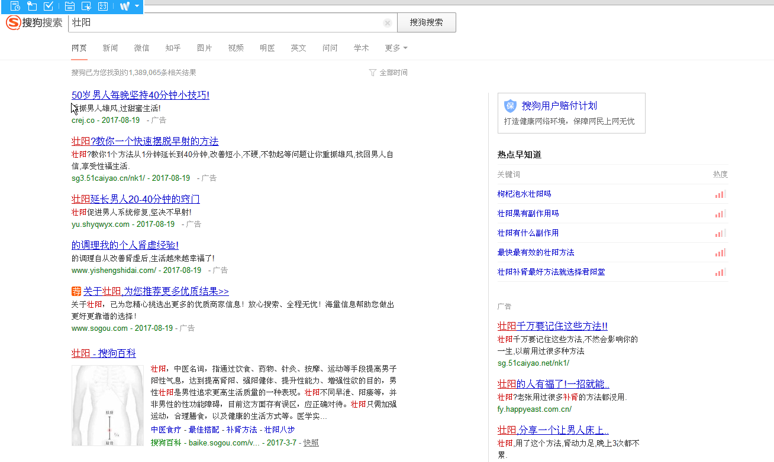The height and width of the screenshot is (462, 774).
Task: Open sidebar ad 壮阳千万要记住这些方法!!
Action: point(553,326)
